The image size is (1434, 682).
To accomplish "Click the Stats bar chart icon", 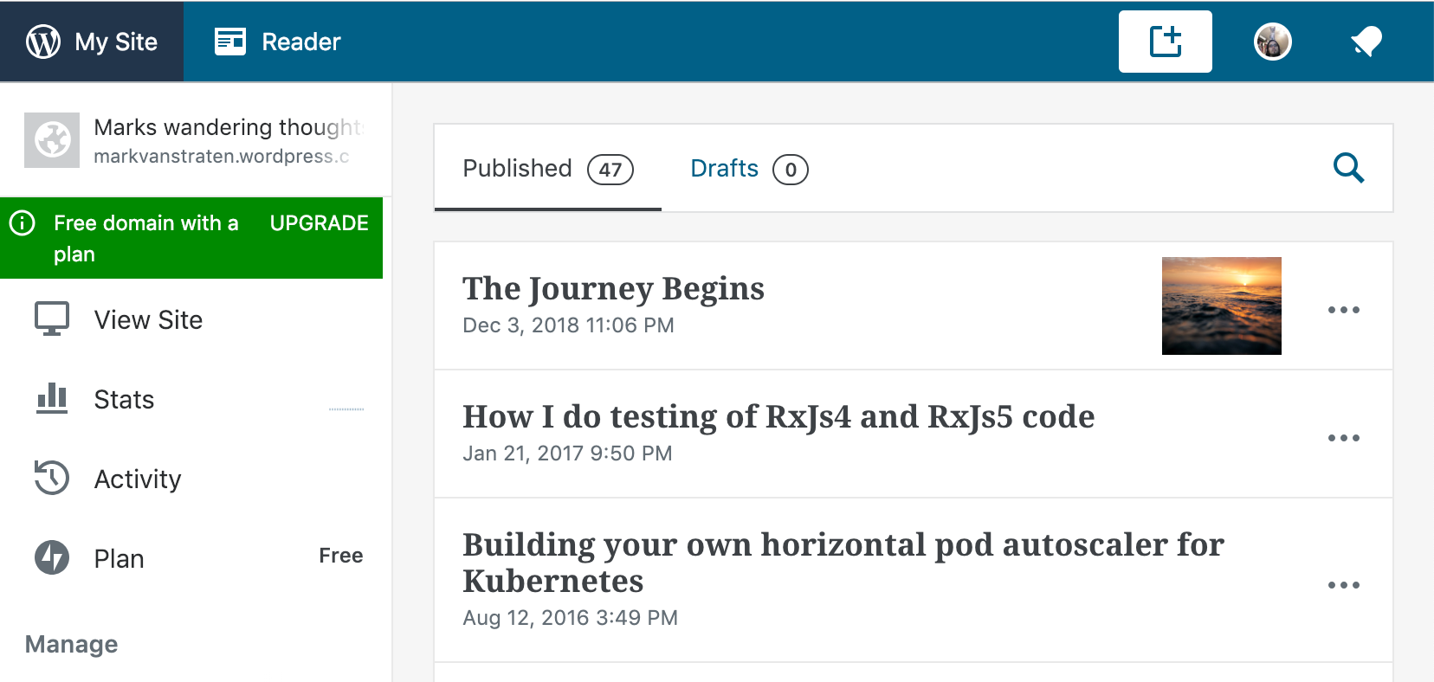I will tap(52, 398).
